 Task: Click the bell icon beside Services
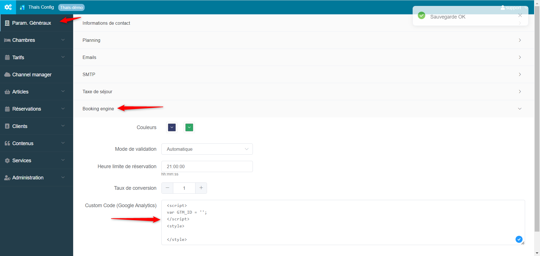[7, 161]
